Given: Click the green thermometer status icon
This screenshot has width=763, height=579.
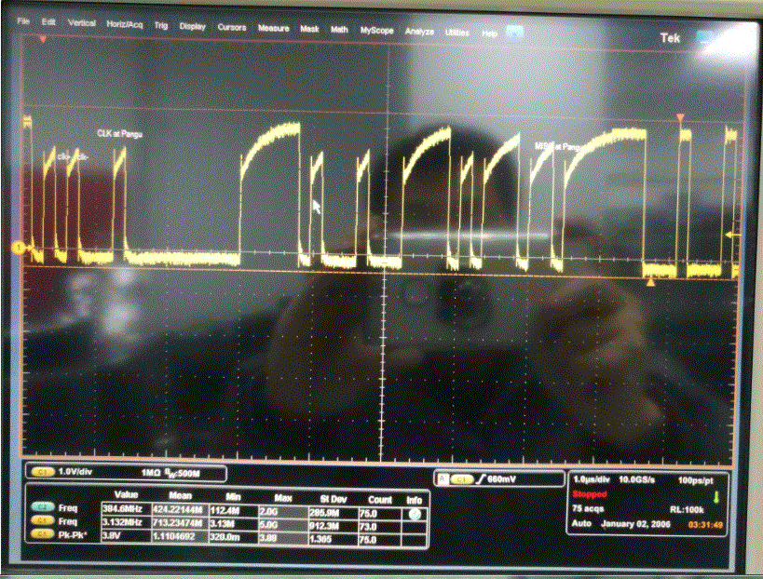Looking at the screenshot, I should (x=716, y=498).
